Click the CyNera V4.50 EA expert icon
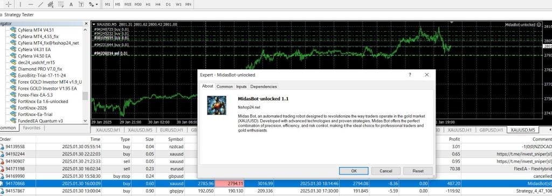552x196 pixels. 13,56
